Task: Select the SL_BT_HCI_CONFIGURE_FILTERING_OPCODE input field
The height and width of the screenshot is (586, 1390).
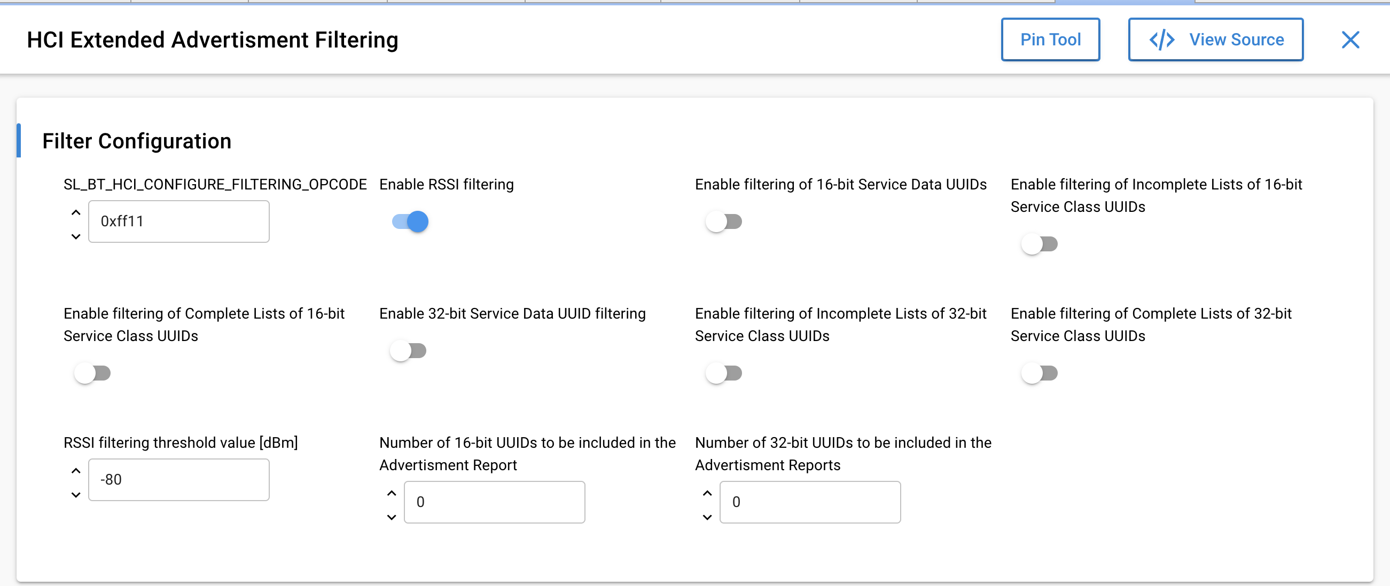Action: (178, 221)
